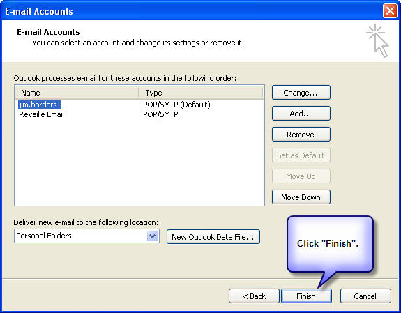Expand the Personal Folders dropdown arrow
The image size is (401, 313).
[152, 236]
